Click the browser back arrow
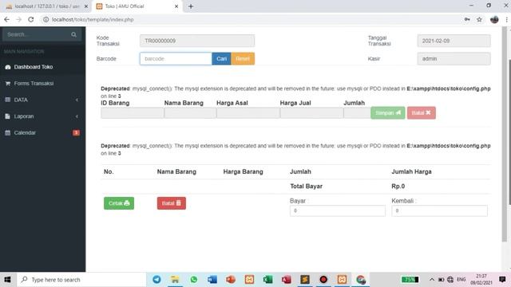This screenshot has height=287, width=511. point(7,19)
